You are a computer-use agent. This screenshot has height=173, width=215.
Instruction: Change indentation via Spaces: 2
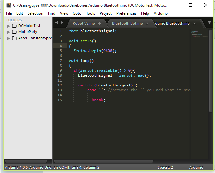pyautogui.click(x=165, y=167)
